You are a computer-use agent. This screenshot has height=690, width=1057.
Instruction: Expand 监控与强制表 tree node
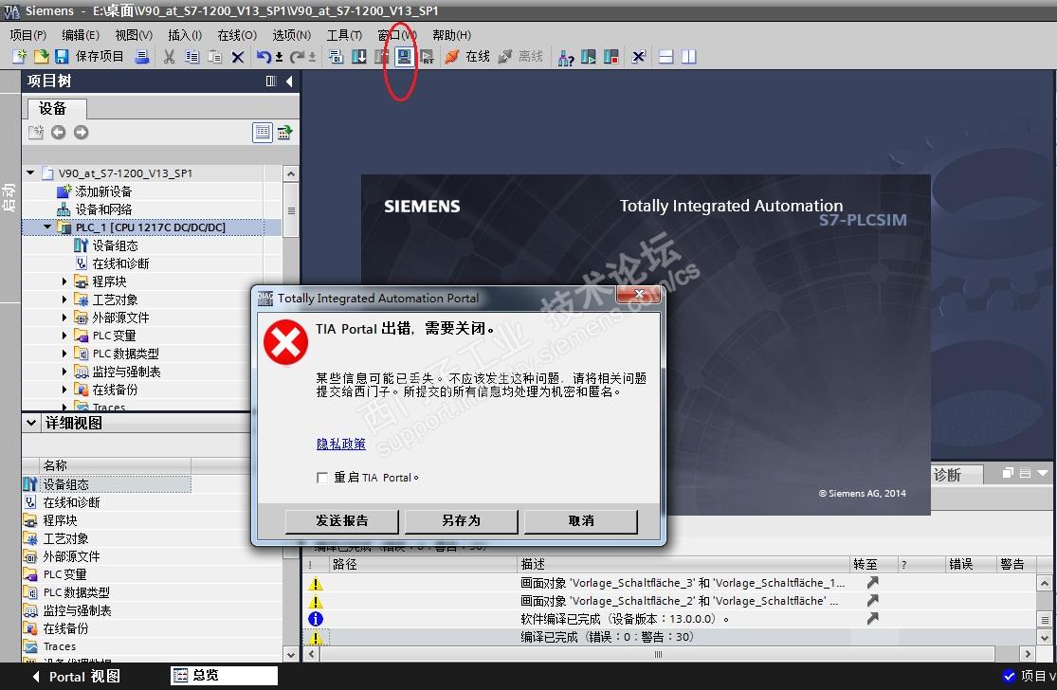pos(64,372)
